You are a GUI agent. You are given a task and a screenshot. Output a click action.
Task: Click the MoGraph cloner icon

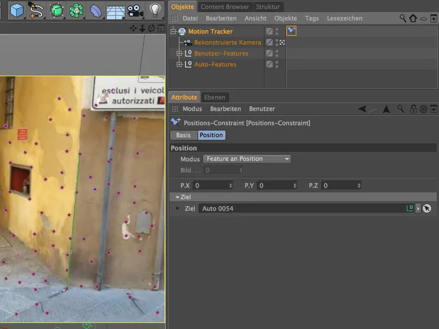pos(75,10)
